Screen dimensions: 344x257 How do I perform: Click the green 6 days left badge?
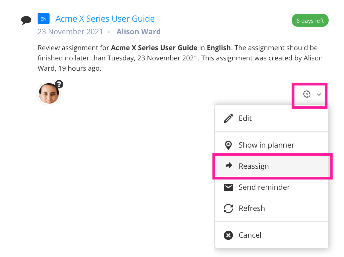click(x=310, y=20)
